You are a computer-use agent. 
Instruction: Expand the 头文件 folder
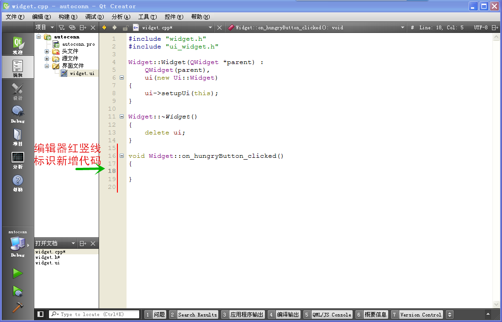[x=47, y=51]
